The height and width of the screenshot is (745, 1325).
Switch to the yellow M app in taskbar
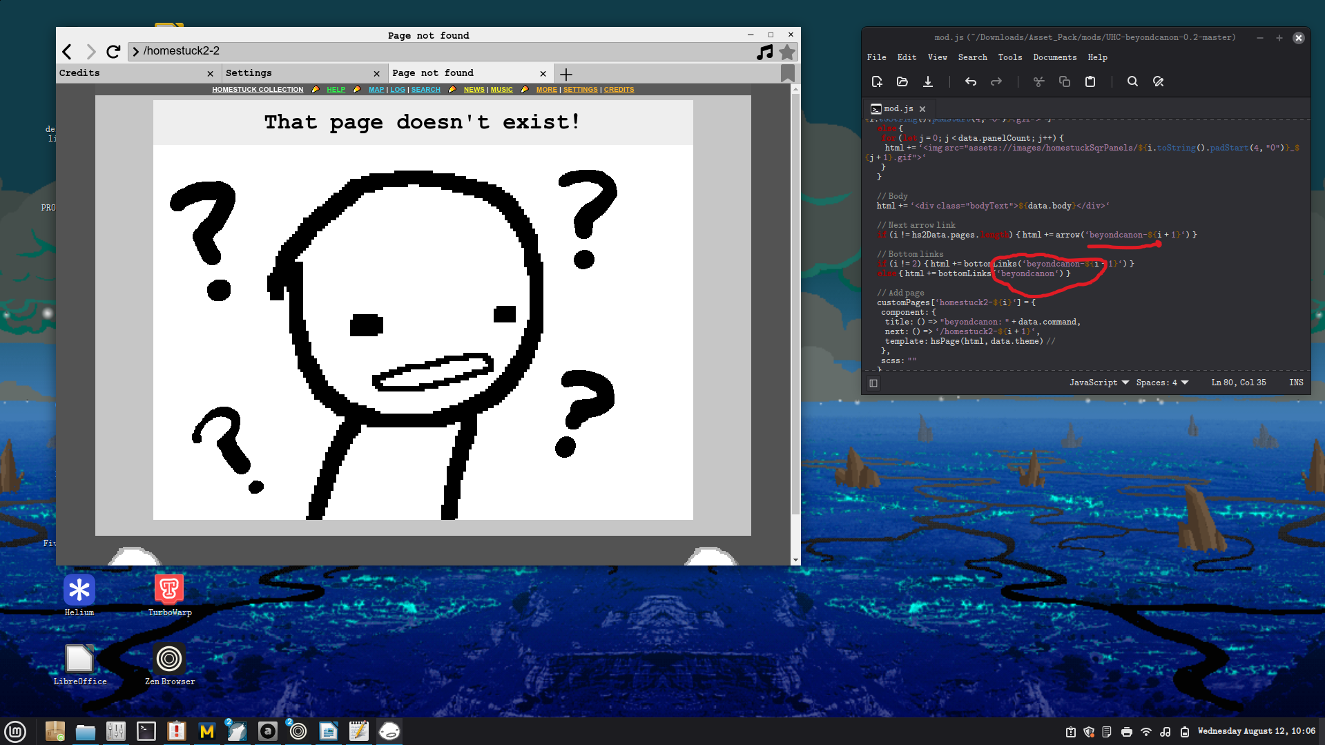point(207,731)
